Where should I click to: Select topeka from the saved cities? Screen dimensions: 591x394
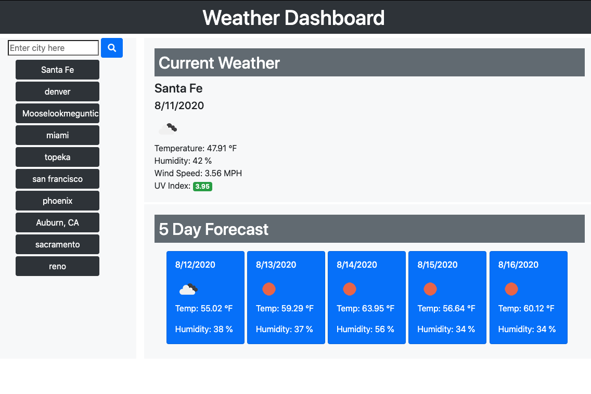pyautogui.click(x=57, y=157)
